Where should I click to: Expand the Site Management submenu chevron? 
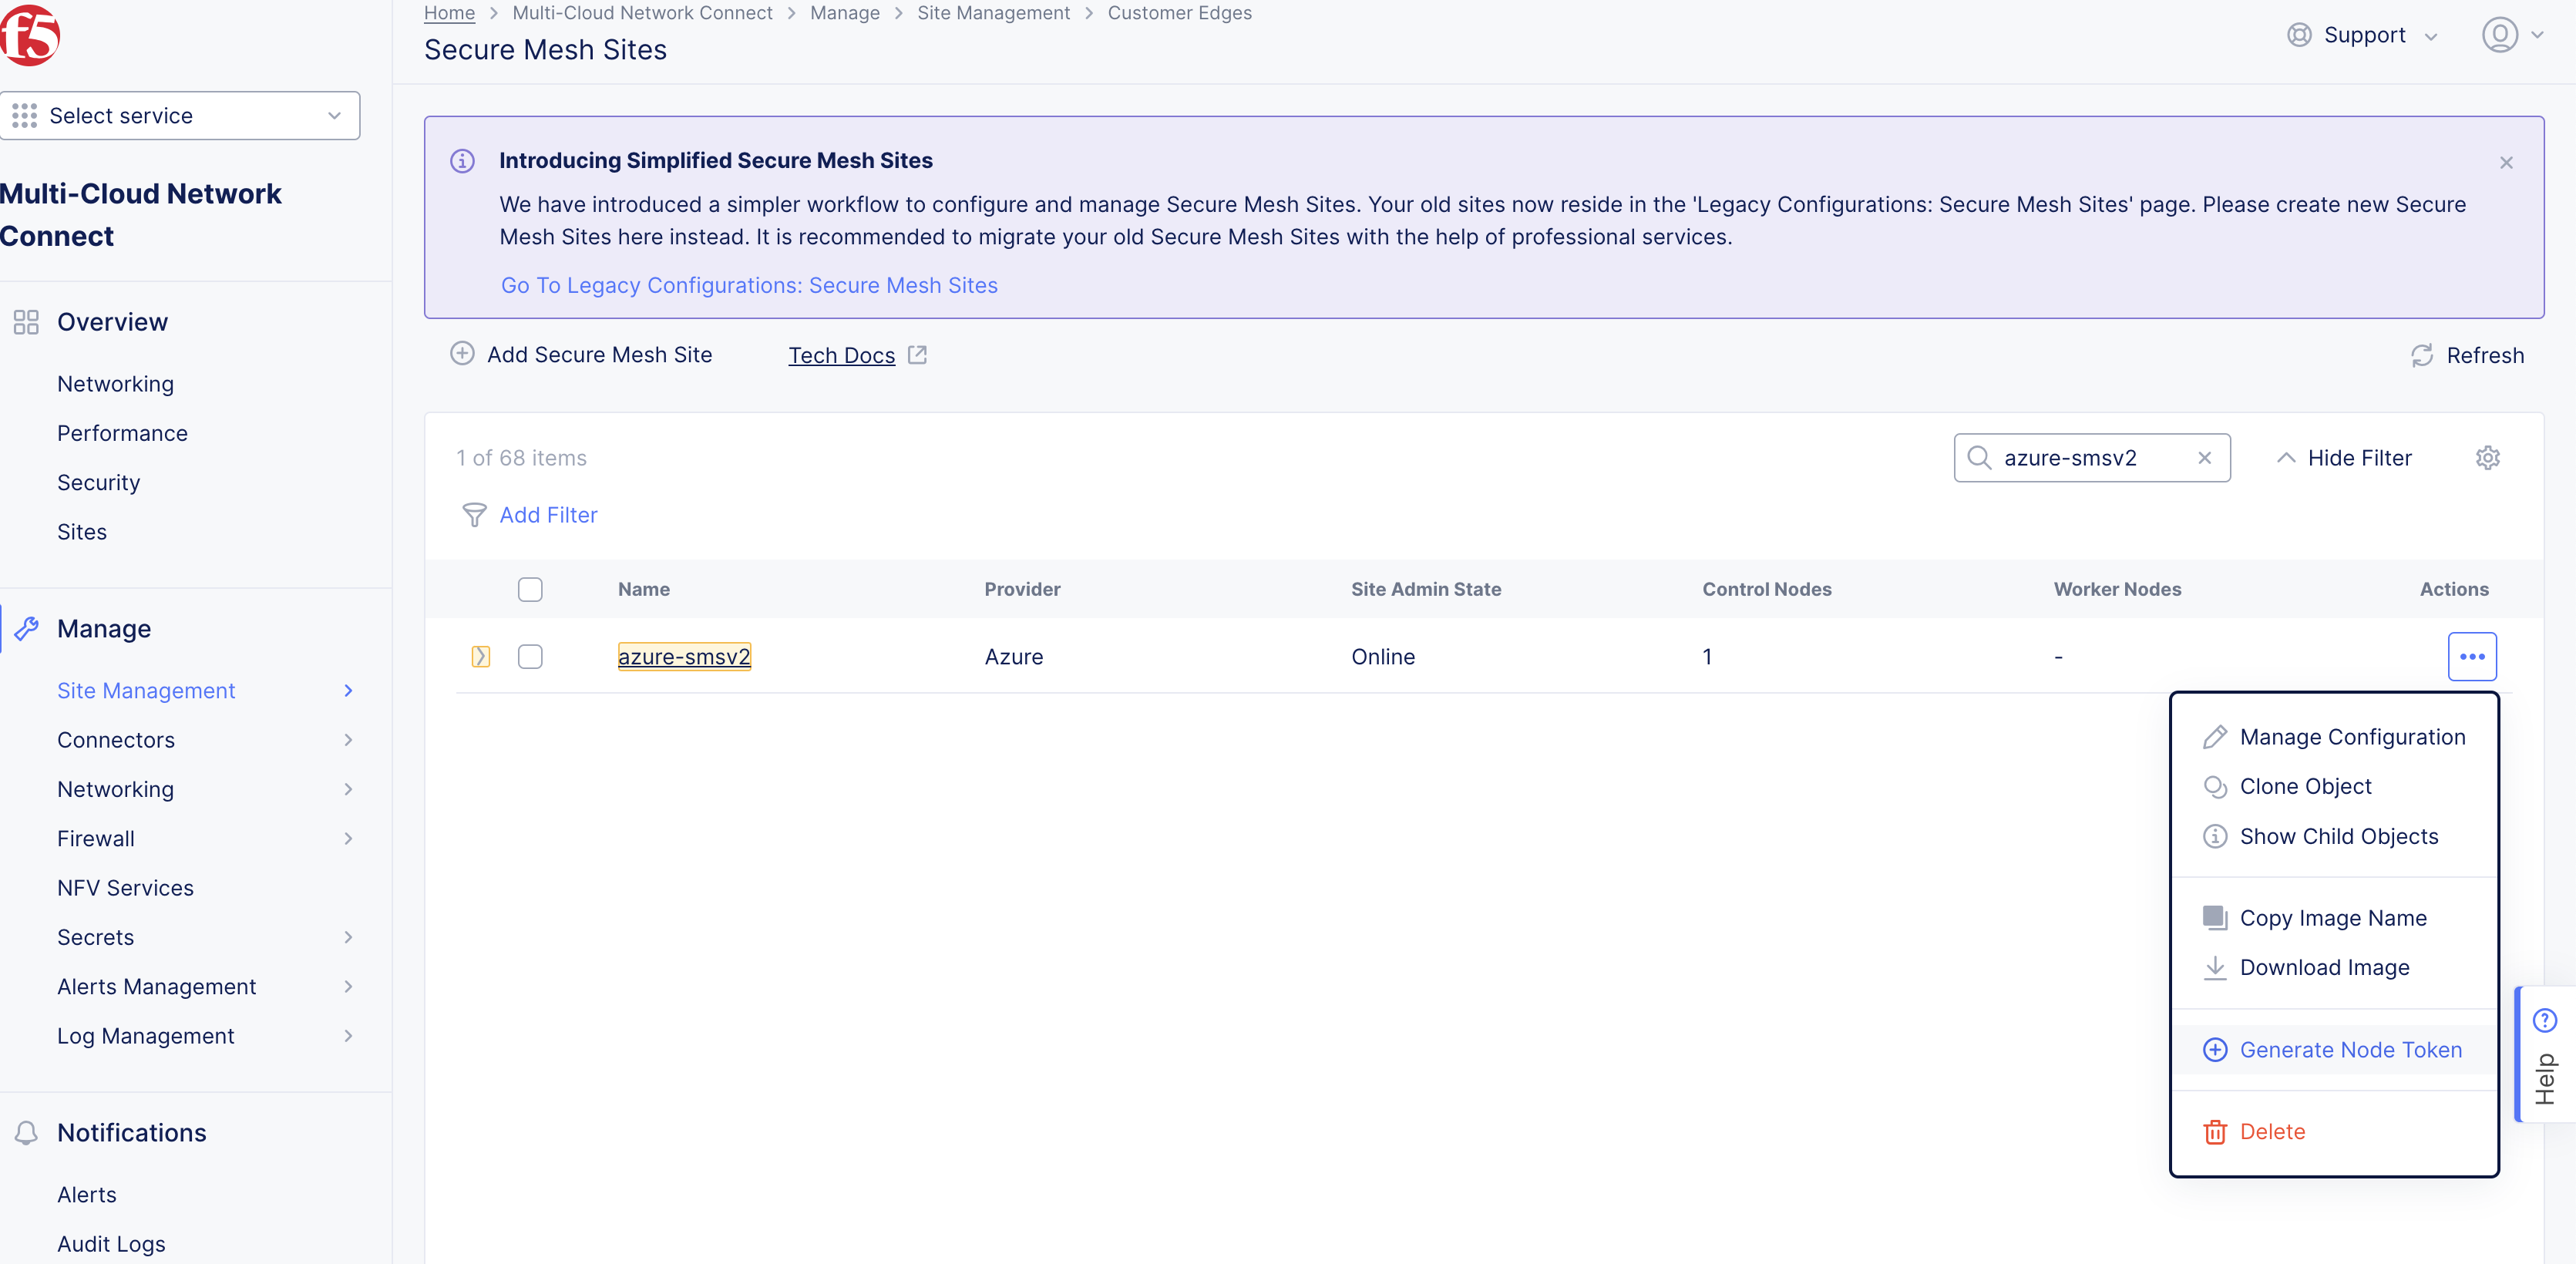(x=348, y=690)
